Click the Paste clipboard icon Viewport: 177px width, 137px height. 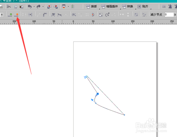(x=21, y=7)
